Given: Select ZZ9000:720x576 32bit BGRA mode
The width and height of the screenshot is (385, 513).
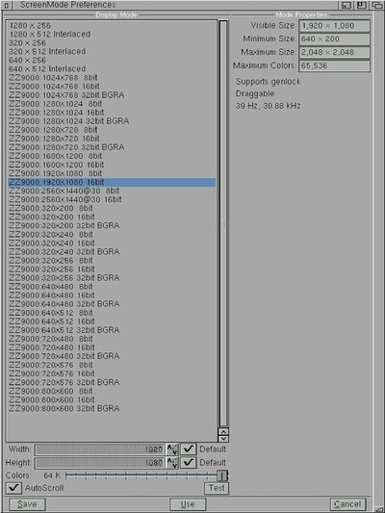Looking at the screenshot, I should coord(112,382).
